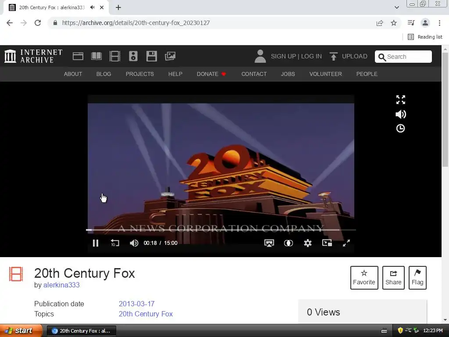Click the film item type icon

16,274
